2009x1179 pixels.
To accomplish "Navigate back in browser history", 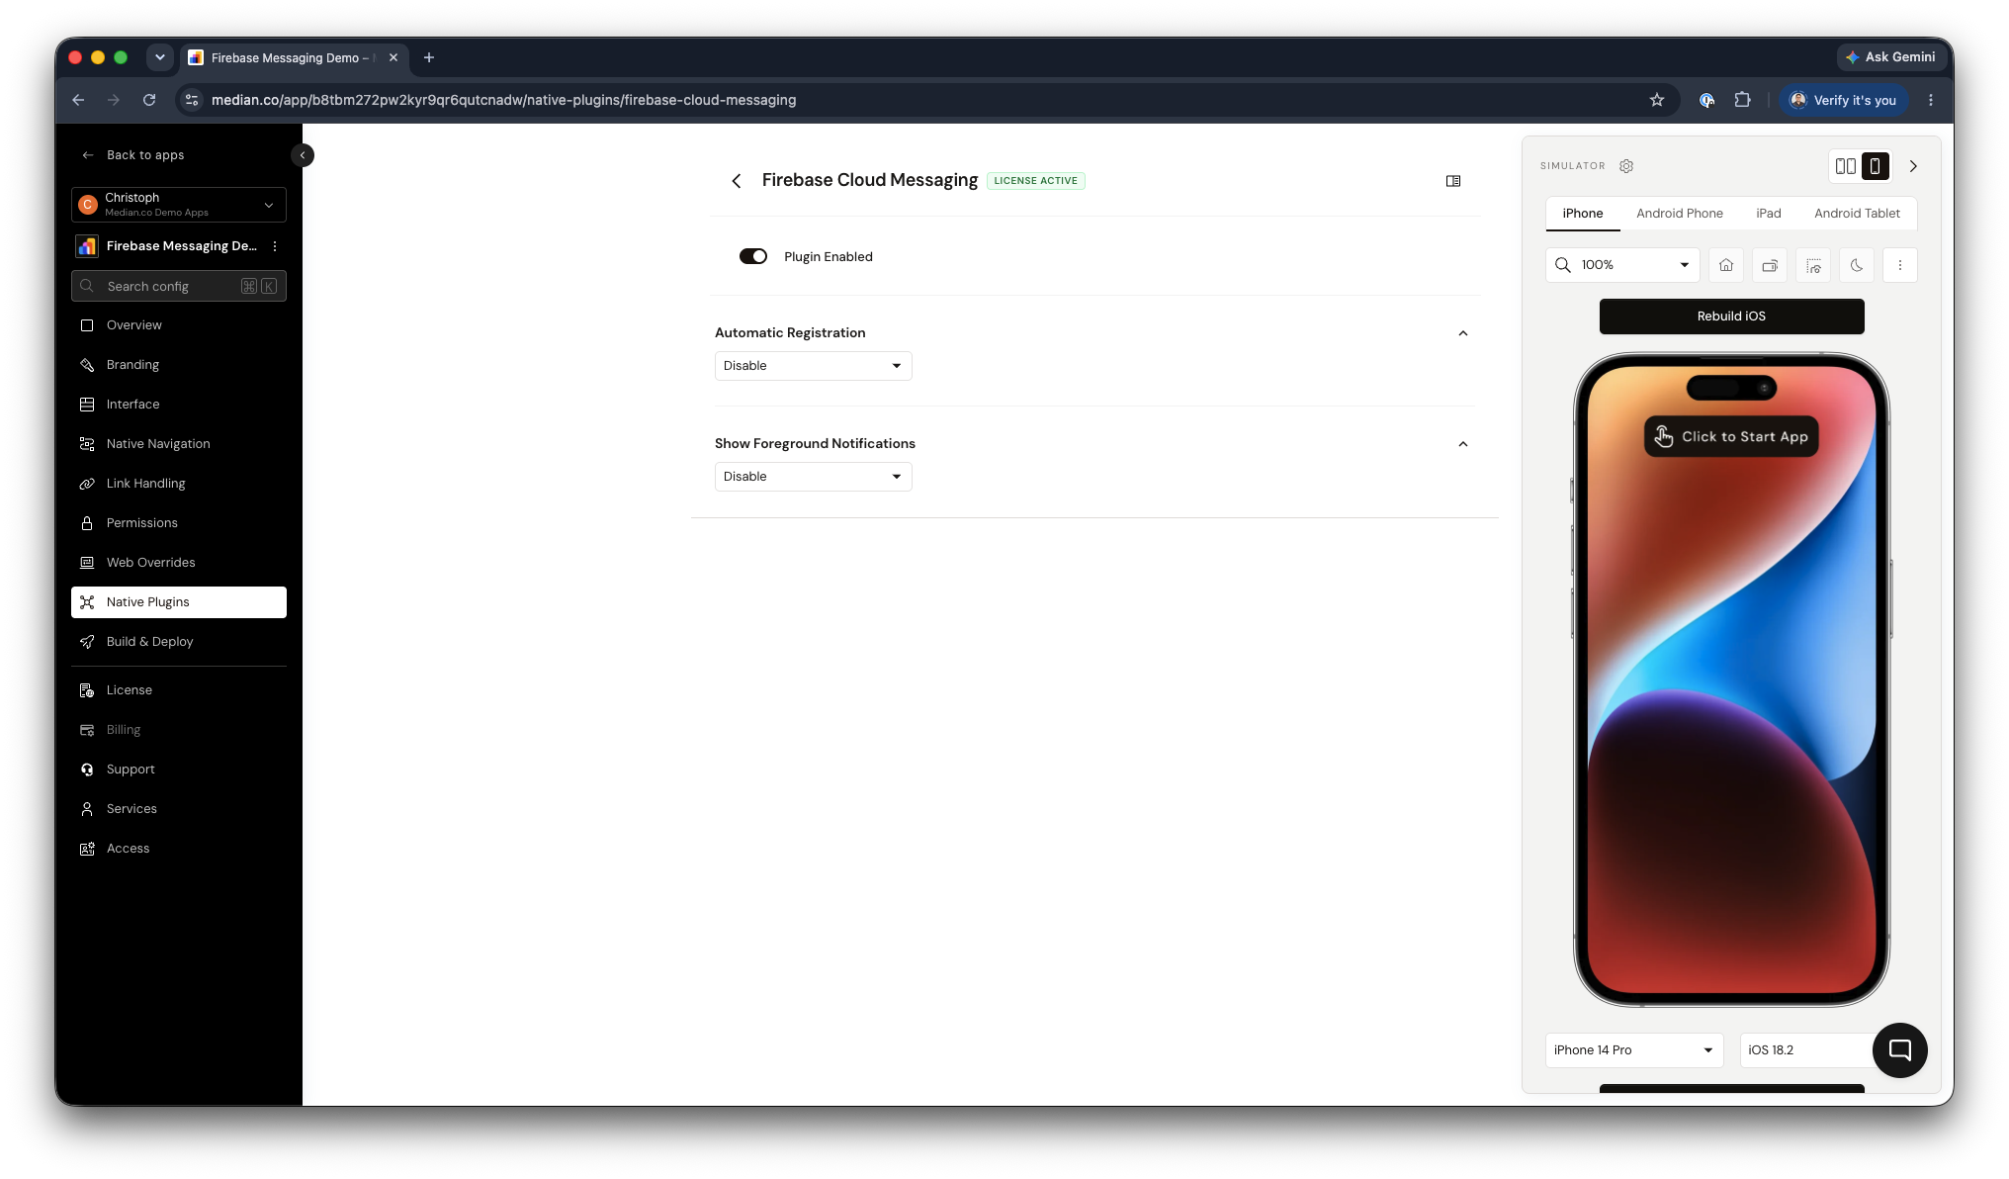I will (78, 100).
